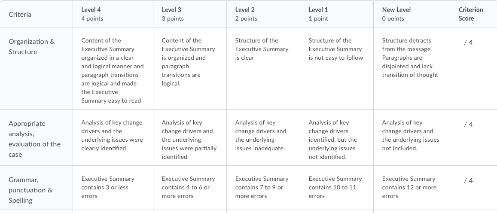
Task: Choose 'Structure of the Executive Summary is clear' cell
Action: point(263,68)
